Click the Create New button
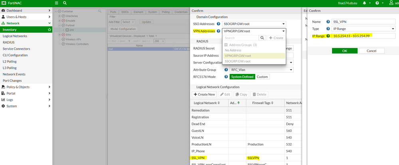The width and height of the screenshot is (399, 165). pyautogui.click(x=204, y=94)
